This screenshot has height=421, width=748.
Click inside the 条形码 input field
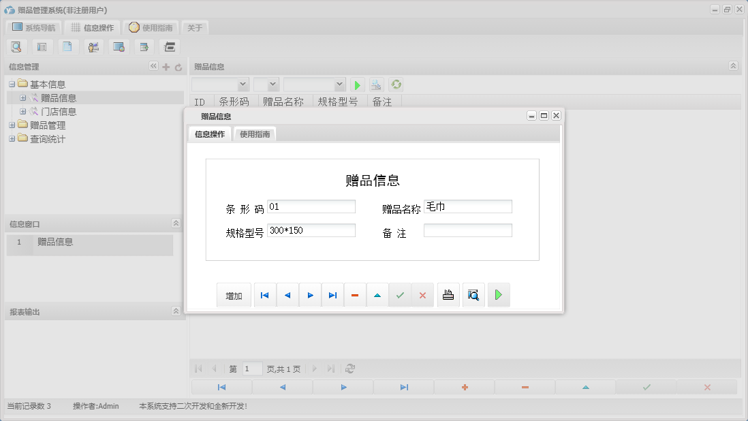click(311, 206)
